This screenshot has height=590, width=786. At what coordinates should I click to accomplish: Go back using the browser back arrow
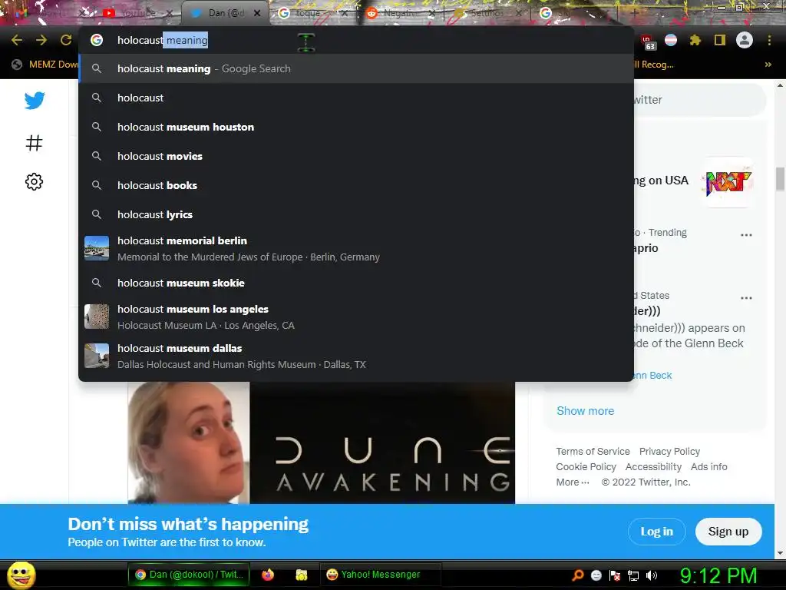click(x=17, y=40)
